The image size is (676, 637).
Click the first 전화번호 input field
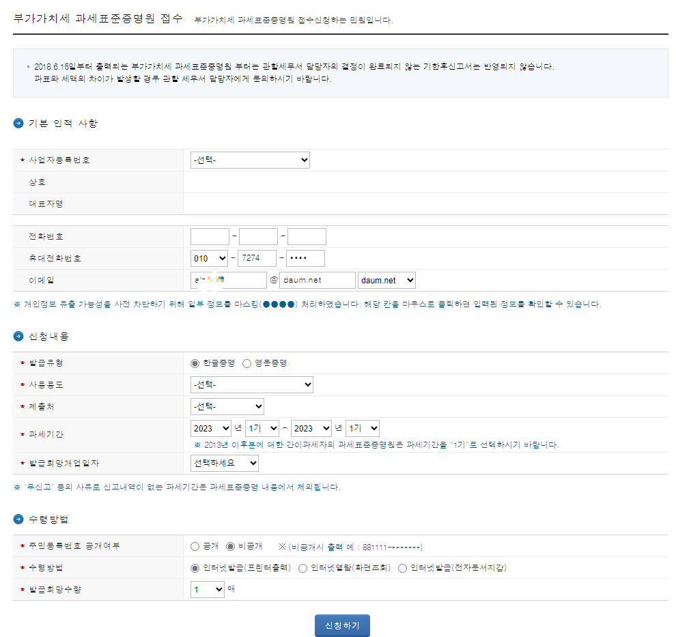point(210,236)
